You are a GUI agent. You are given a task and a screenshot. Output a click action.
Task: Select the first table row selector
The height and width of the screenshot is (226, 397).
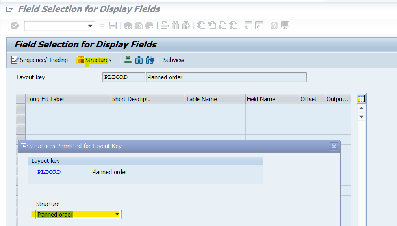pos(20,109)
